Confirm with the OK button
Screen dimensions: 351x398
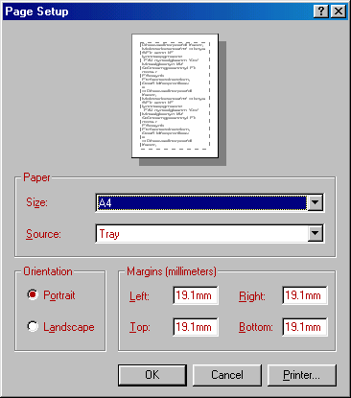tap(152, 375)
